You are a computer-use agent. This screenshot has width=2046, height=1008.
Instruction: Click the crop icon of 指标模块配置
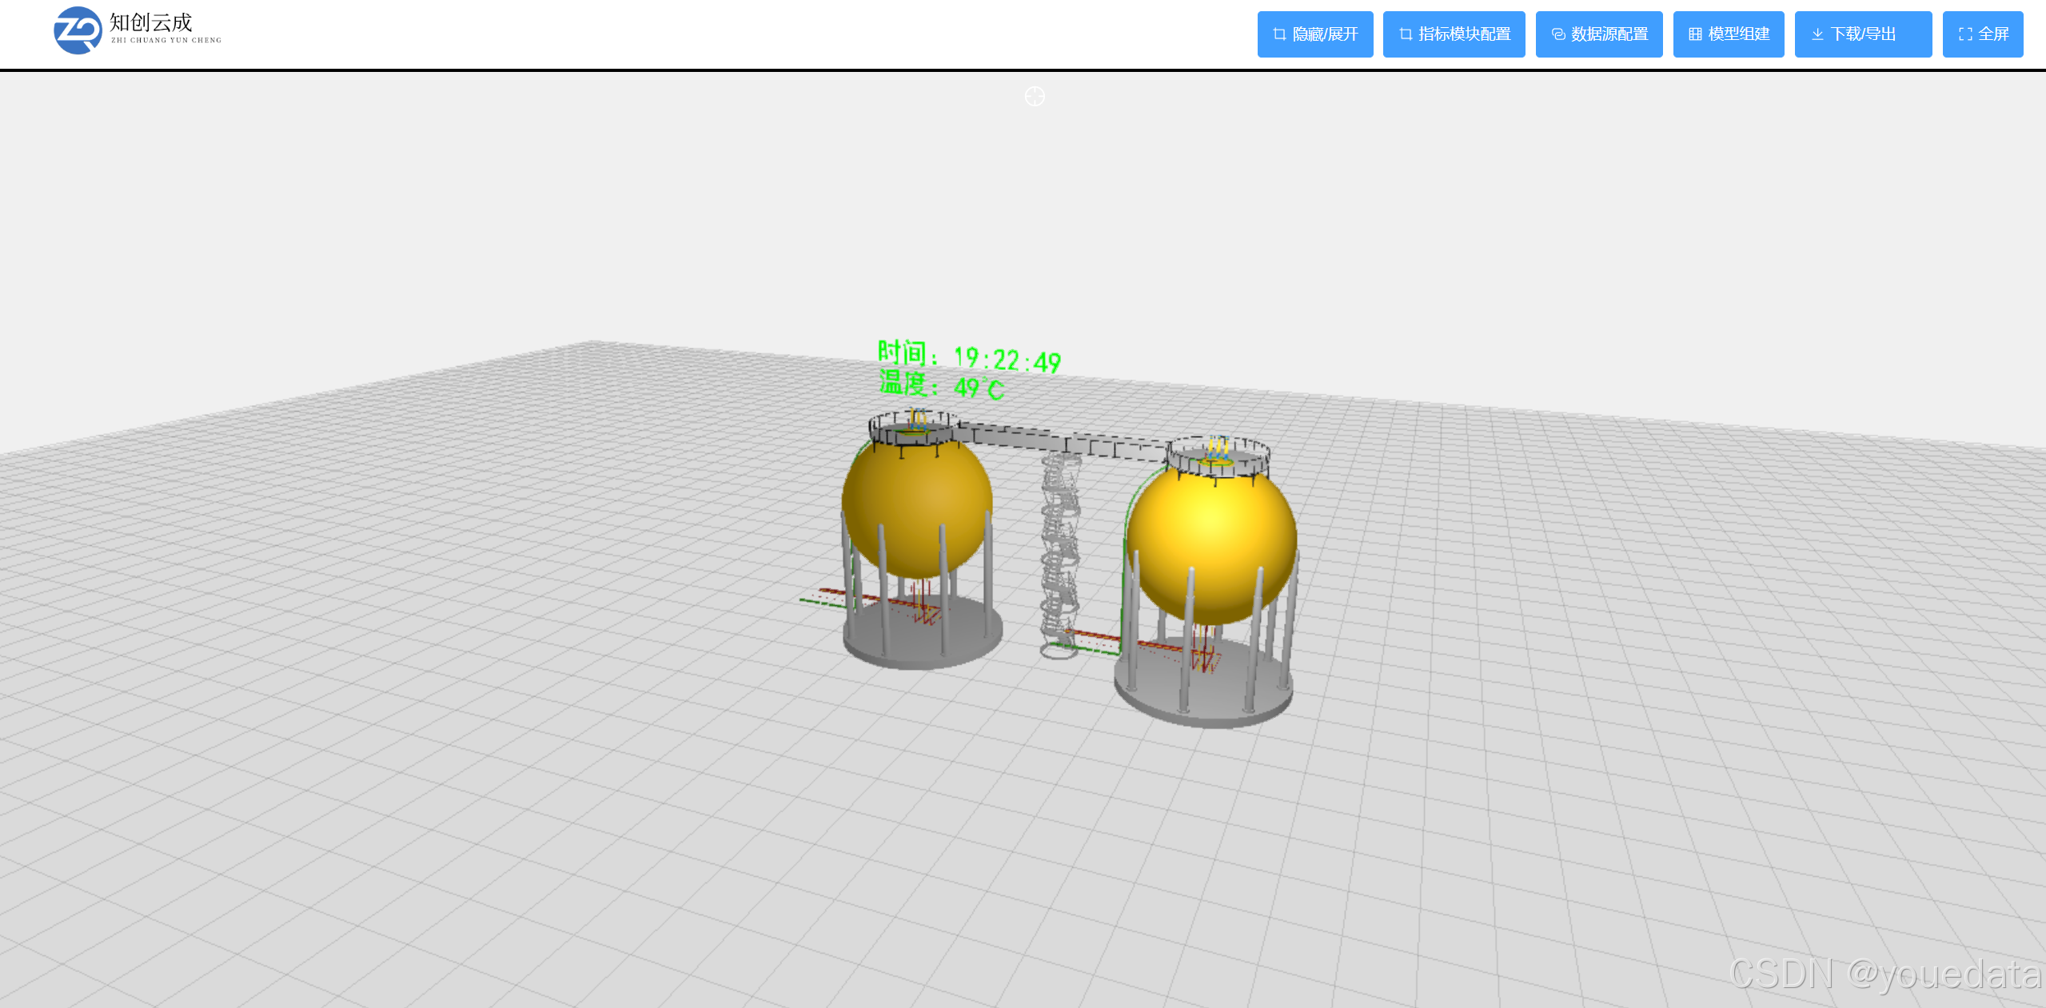point(1406,34)
